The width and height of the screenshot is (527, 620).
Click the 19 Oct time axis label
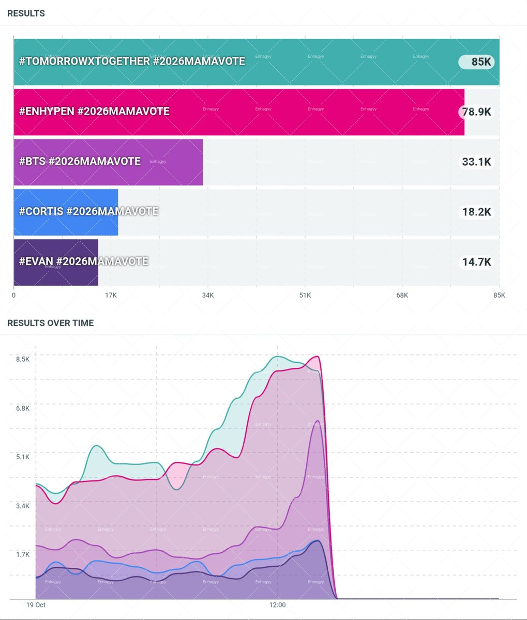click(x=36, y=605)
